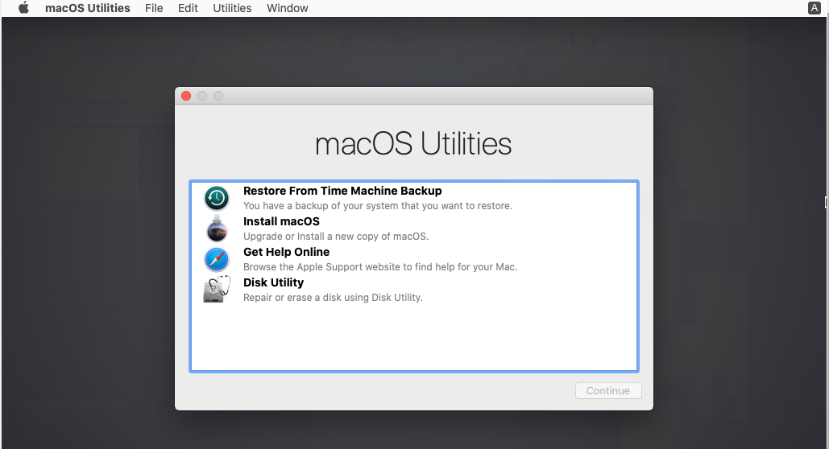829x449 pixels.
Task: Click the Continue button
Action: 608,390
